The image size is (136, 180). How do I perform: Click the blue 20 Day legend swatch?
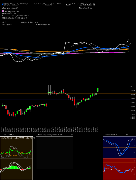[x=3, y=5]
